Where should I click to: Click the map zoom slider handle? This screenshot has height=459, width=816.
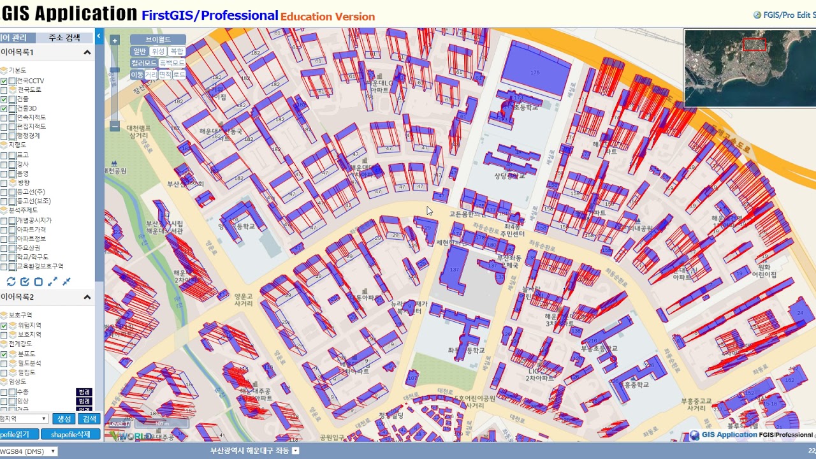click(115, 70)
